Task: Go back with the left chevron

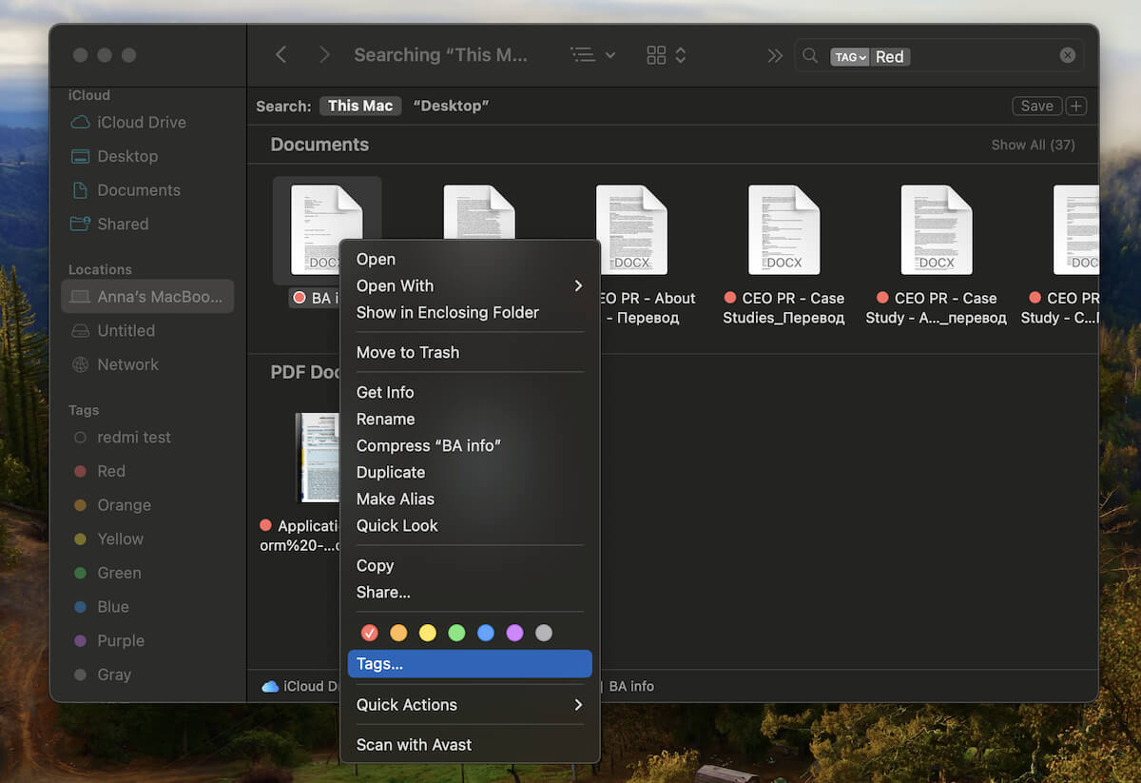Action: (280, 55)
